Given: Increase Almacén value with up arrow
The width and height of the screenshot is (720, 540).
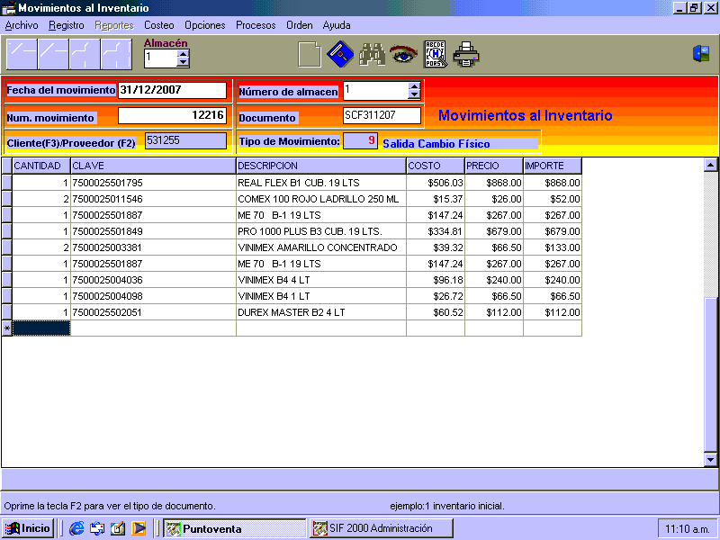Looking at the screenshot, I should 184,53.
